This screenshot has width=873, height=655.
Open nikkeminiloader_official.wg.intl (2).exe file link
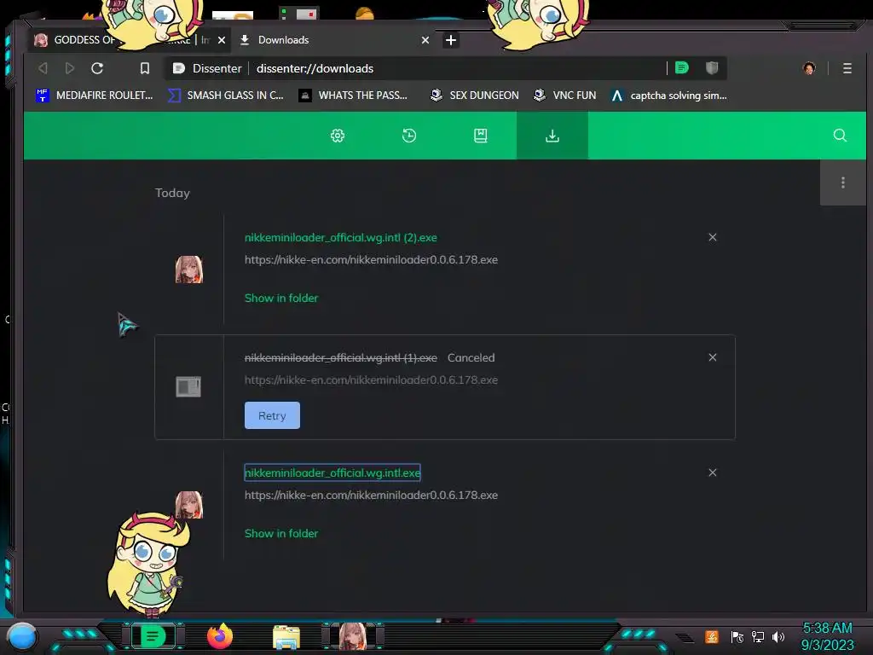341,237
